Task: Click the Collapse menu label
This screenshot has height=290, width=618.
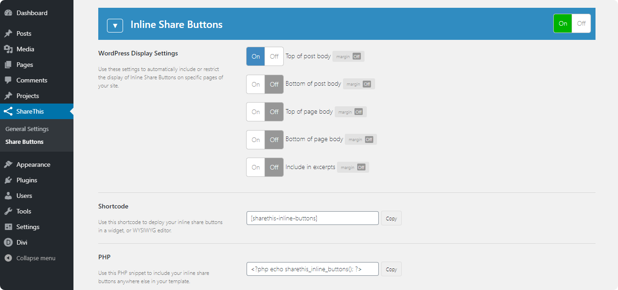Action: [x=36, y=258]
